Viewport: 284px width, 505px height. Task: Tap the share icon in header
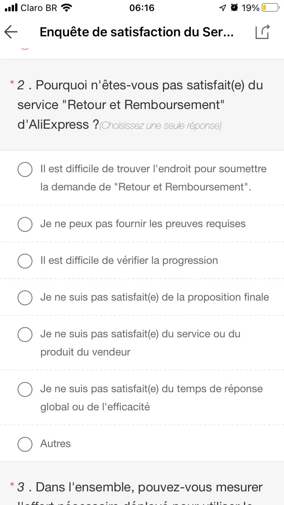coord(262,32)
